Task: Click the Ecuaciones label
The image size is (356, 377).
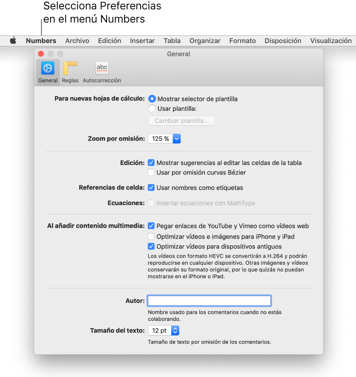Action: click(x=126, y=203)
